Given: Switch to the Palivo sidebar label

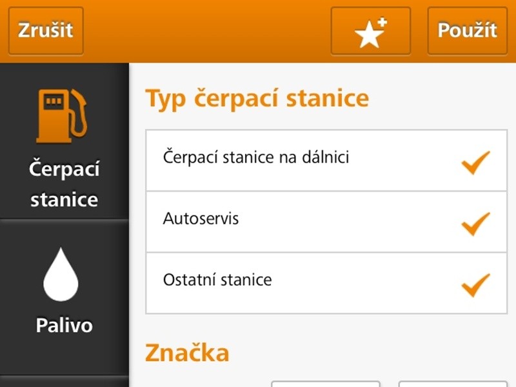Looking at the screenshot, I should coord(64,325).
